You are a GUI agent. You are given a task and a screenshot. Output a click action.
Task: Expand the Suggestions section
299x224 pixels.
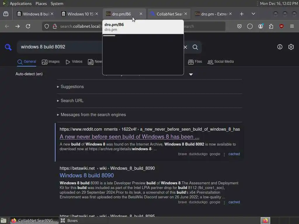click(70, 87)
